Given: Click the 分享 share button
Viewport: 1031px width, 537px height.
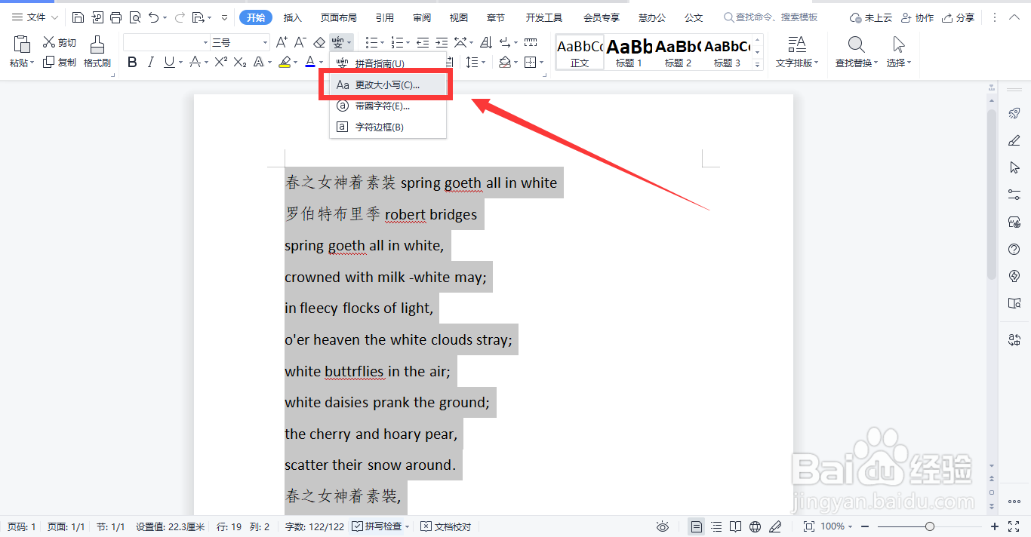Looking at the screenshot, I should [x=958, y=17].
